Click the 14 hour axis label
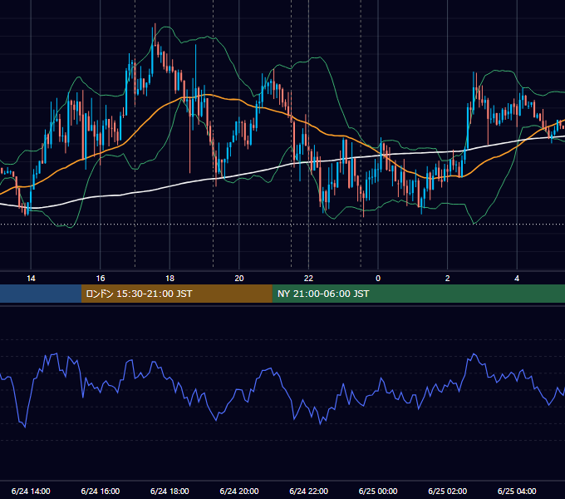 pyautogui.click(x=31, y=279)
